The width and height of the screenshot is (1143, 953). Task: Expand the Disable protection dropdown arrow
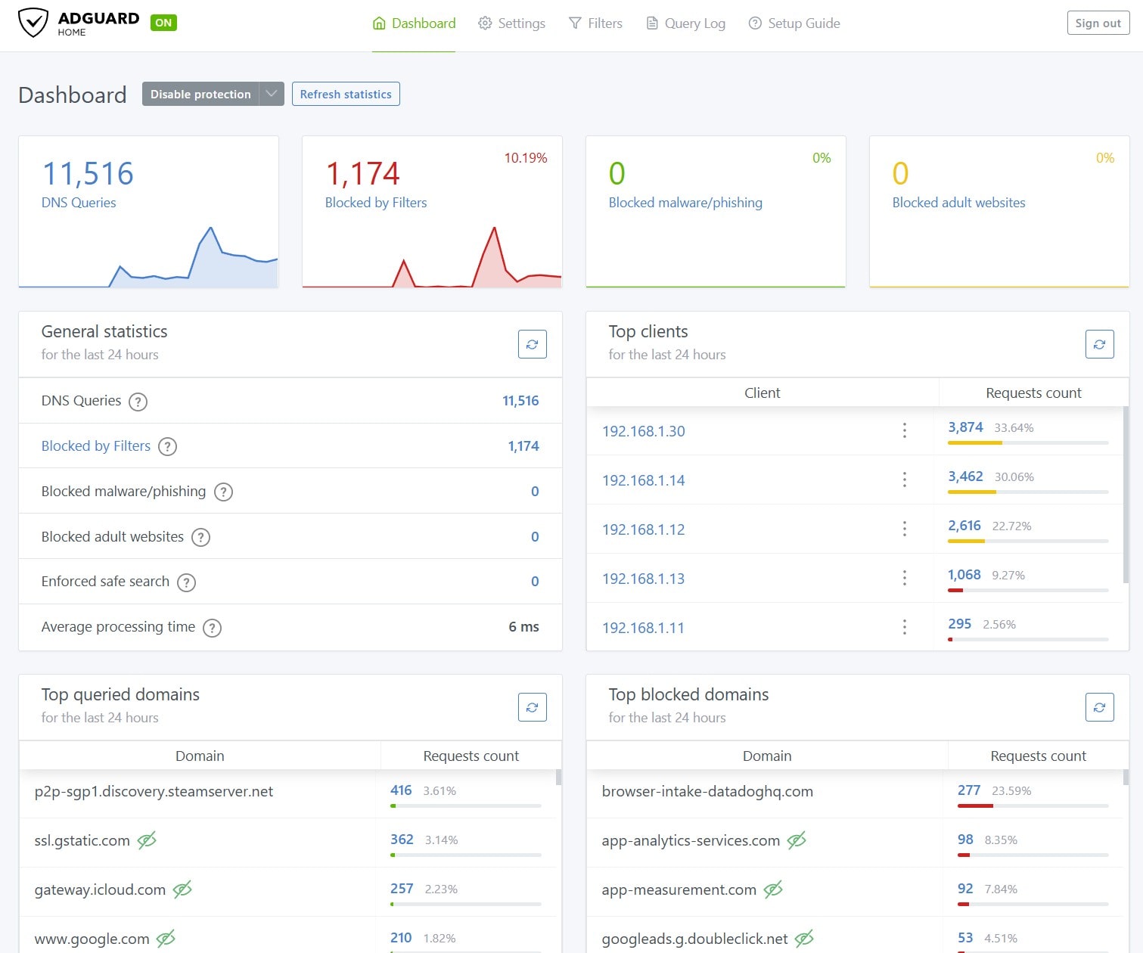[x=271, y=94]
